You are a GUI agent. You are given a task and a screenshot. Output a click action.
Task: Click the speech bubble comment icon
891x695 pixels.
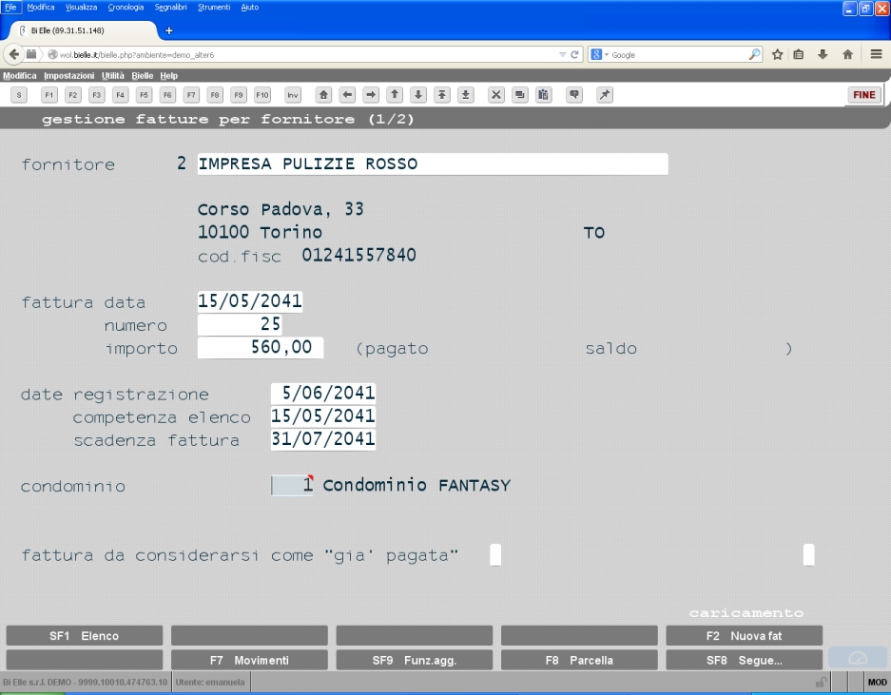pyautogui.click(x=574, y=95)
